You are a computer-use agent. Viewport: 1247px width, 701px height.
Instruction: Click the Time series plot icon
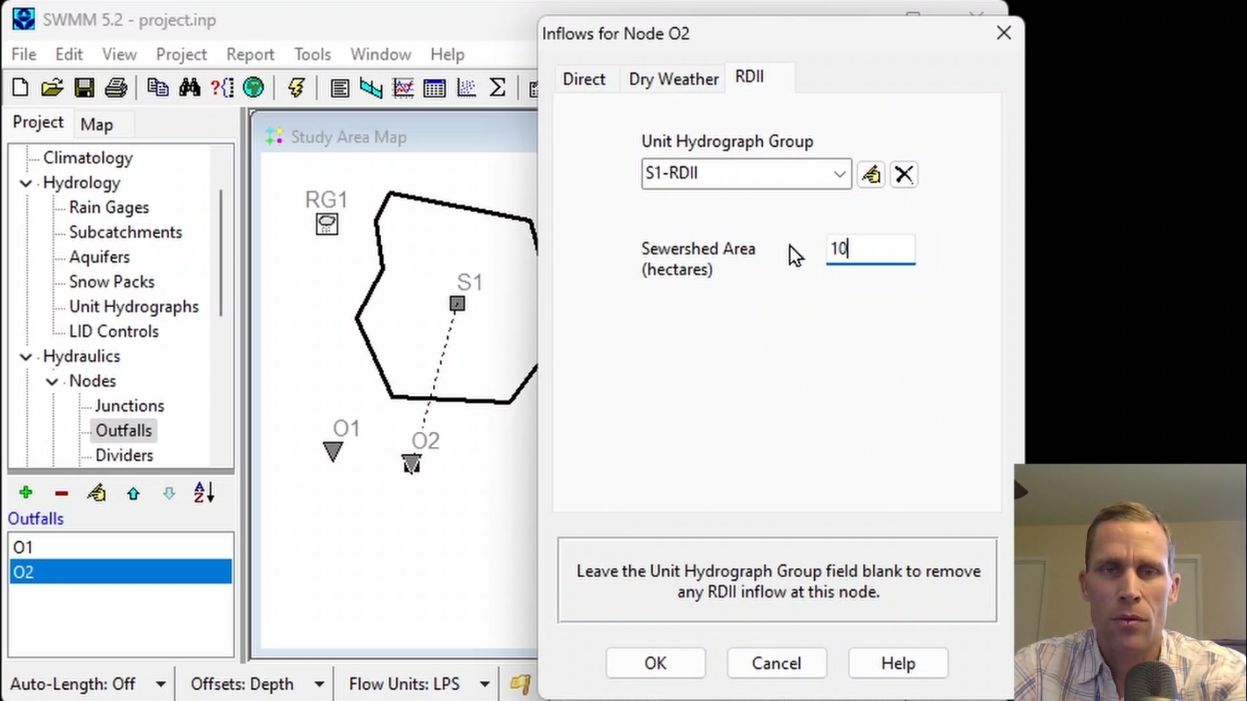pos(403,88)
